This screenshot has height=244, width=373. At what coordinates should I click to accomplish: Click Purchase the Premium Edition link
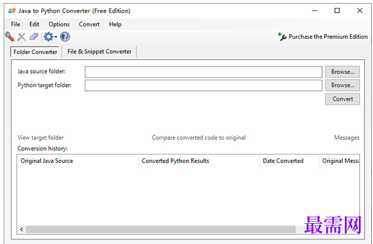coord(328,37)
